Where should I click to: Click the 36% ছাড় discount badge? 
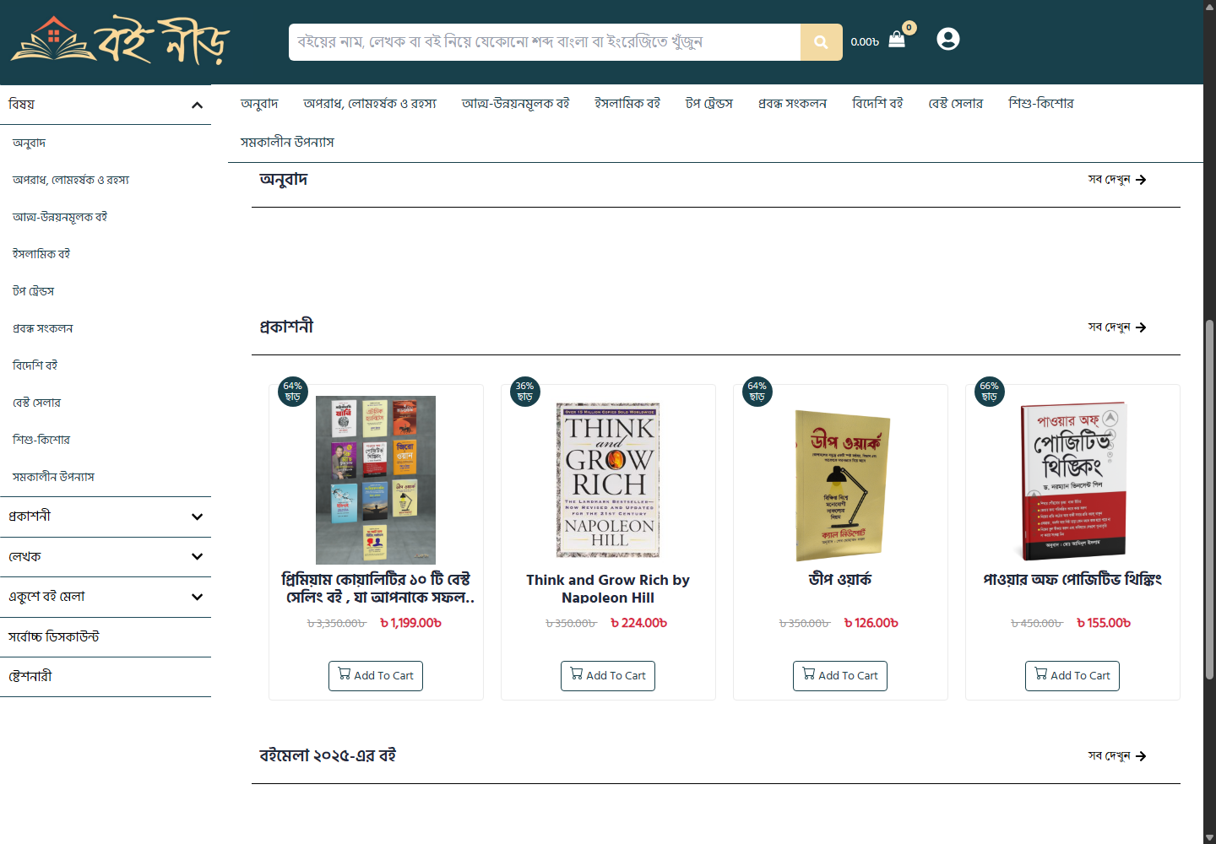pyautogui.click(x=525, y=392)
